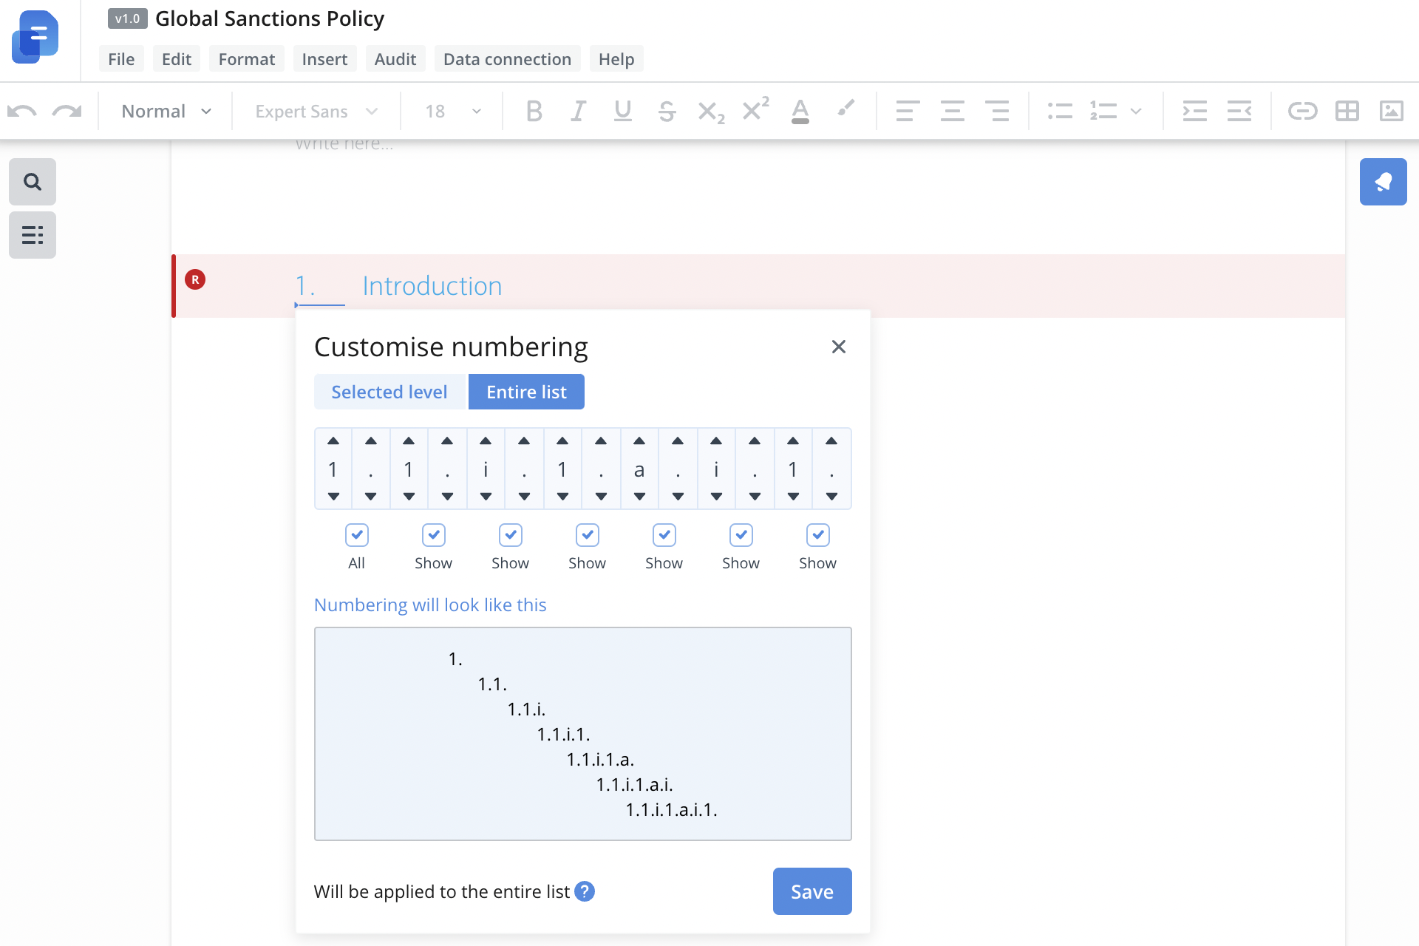This screenshot has height=946, width=1419.
Task: Uncheck the All checkbox
Action: pyautogui.click(x=357, y=535)
